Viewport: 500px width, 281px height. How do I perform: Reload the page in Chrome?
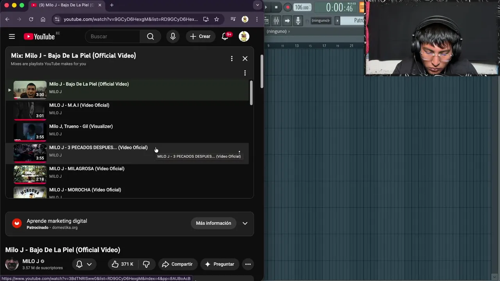pos(31,19)
